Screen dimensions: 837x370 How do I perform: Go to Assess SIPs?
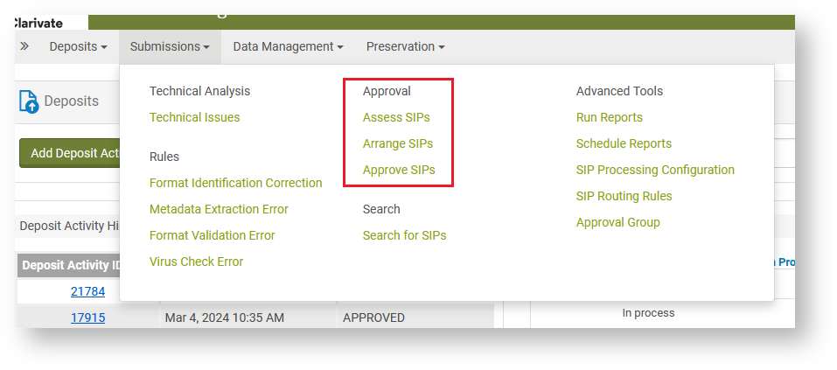396,117
